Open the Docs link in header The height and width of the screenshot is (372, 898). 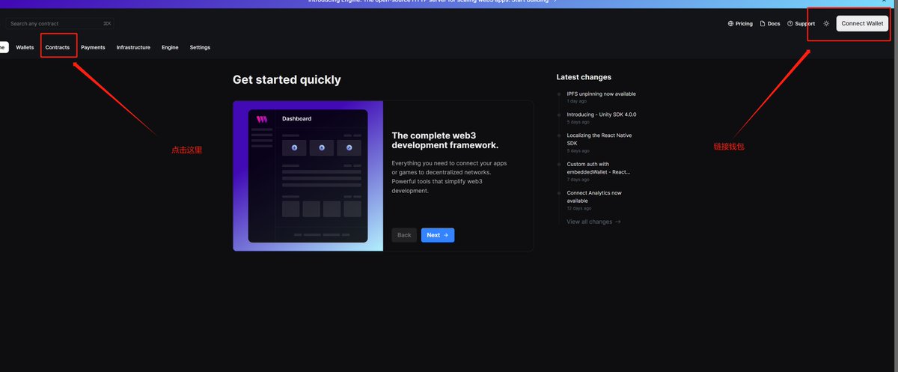point(770,23)
